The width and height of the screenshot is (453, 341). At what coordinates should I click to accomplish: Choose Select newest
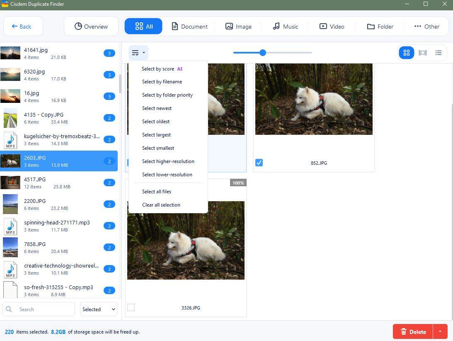157,108
